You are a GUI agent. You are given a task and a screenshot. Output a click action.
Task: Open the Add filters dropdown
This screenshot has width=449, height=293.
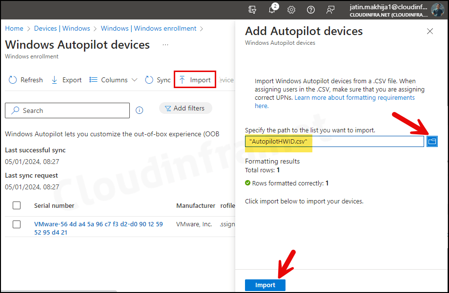(x=185, y=108)
